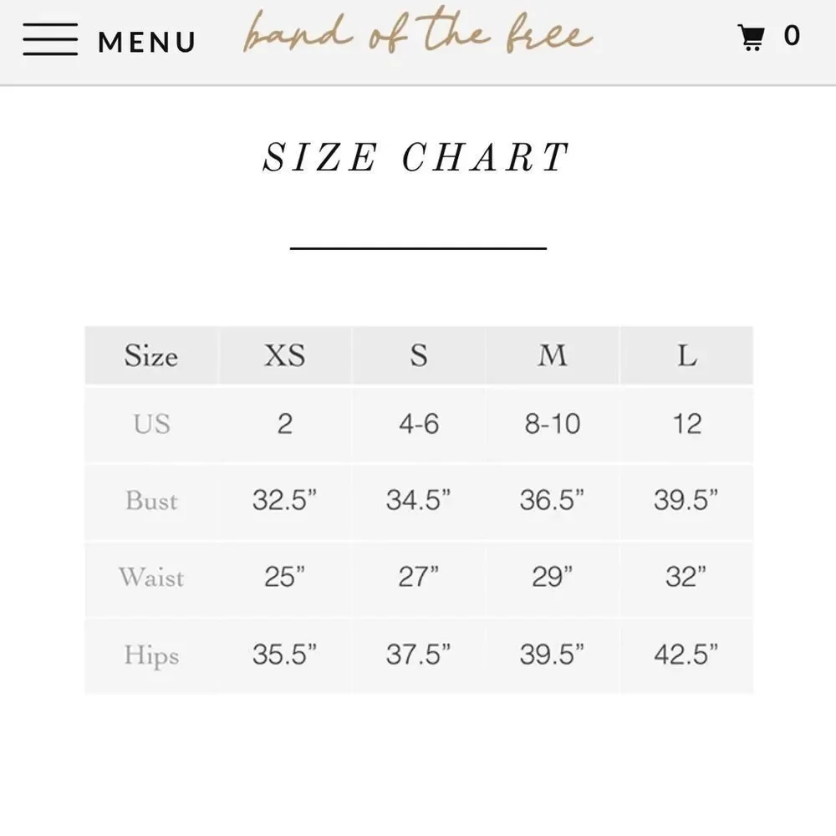The height and width of the screenshot is (836, 836).
Task: Click the US row label
Action: click(x=152, y=425)
